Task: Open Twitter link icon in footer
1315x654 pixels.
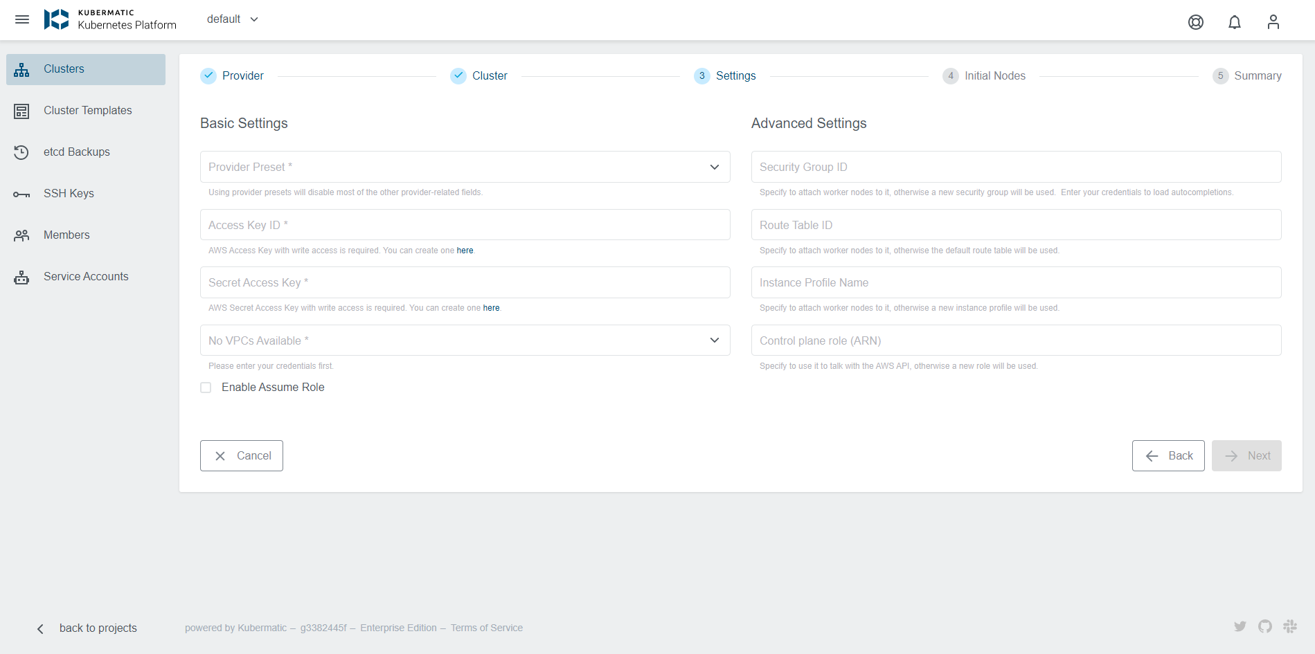Action: (1240, 626)
